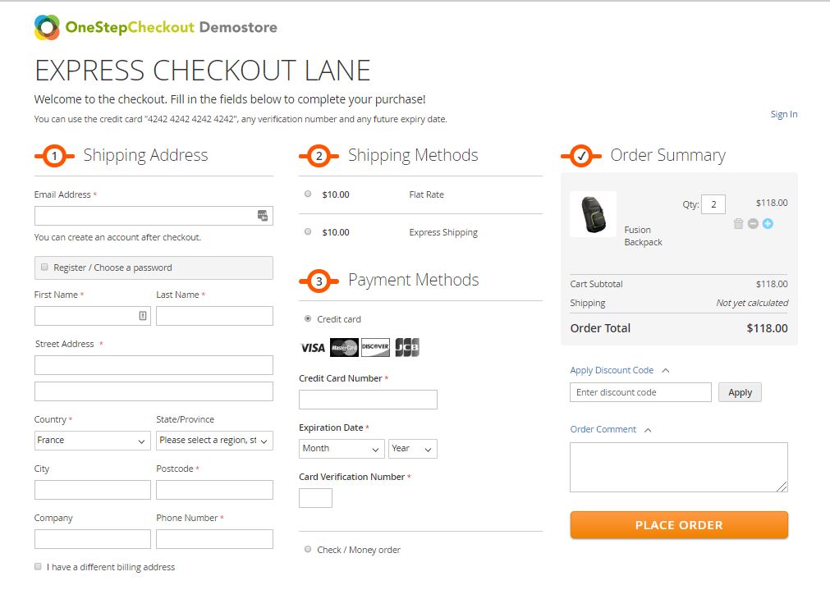Focus the Email Address input field

[x=154, y=216]
